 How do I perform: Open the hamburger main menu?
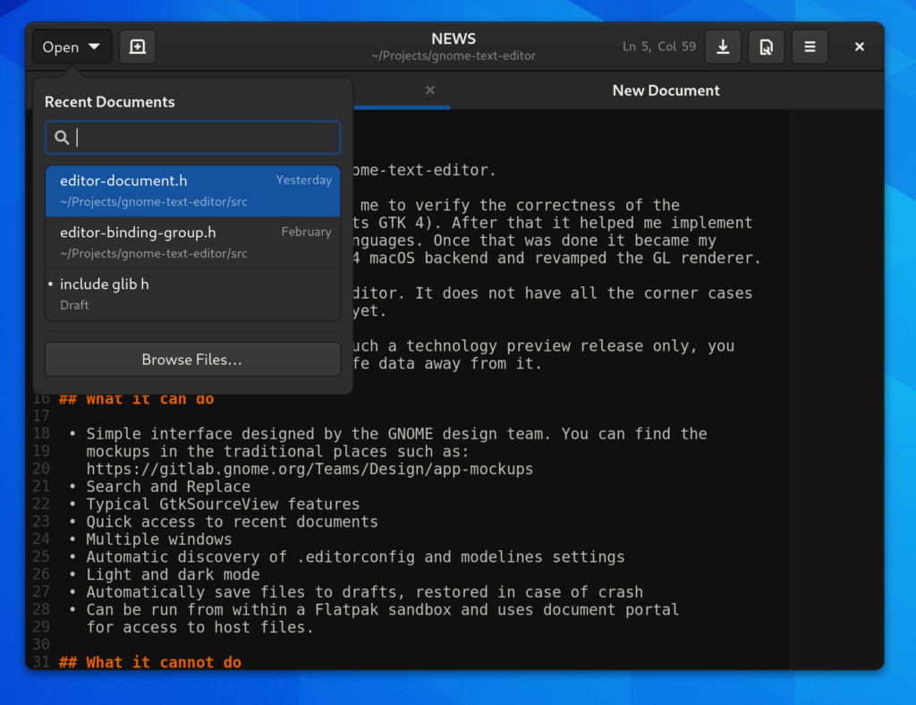[810, 47]
